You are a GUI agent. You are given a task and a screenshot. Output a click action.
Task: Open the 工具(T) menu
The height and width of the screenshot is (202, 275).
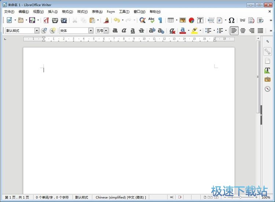point(124,12)
